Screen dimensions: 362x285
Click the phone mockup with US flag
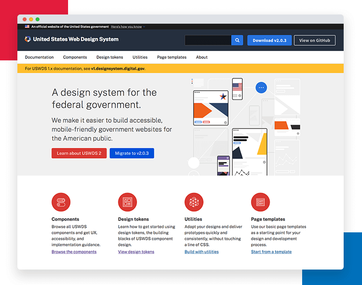click(x=237, y=89)
